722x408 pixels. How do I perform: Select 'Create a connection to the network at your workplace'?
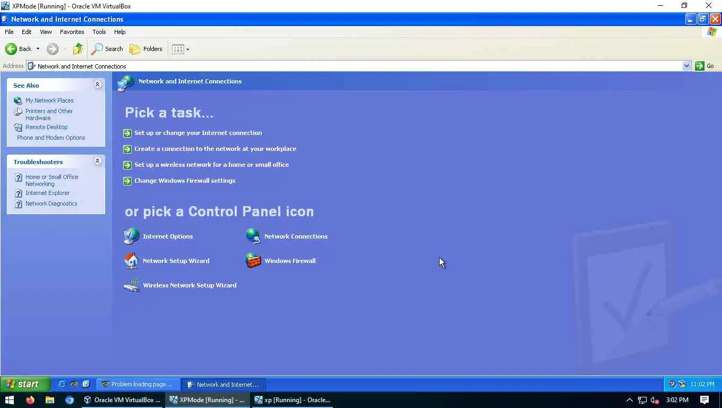pyautogui.click(x=215, y=149)
